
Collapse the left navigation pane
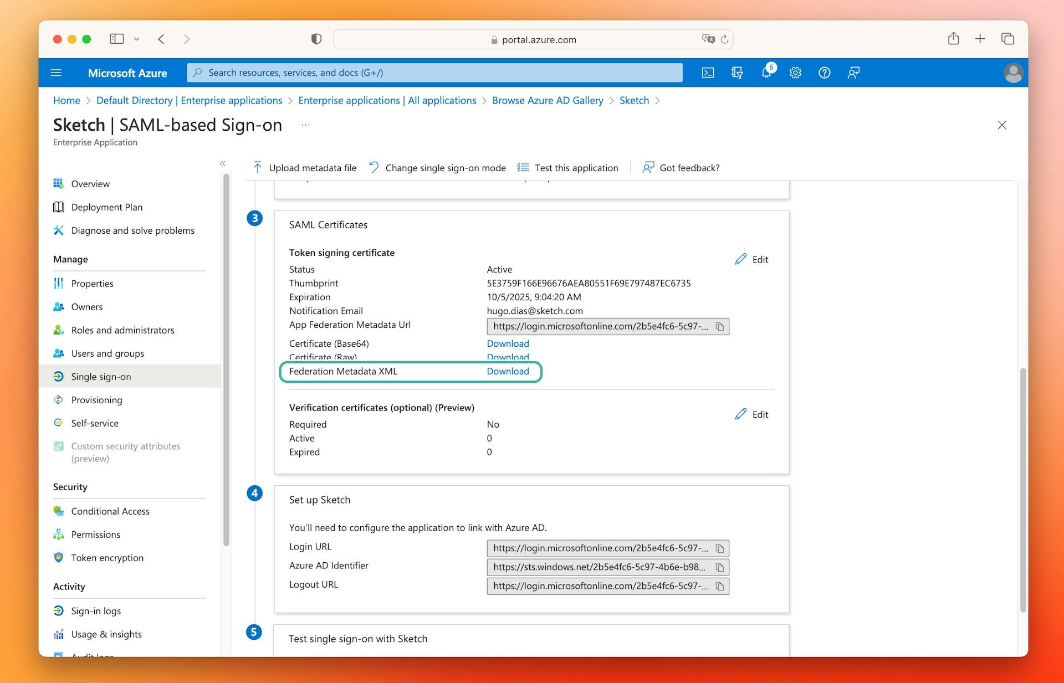click(x=223, y=163)
